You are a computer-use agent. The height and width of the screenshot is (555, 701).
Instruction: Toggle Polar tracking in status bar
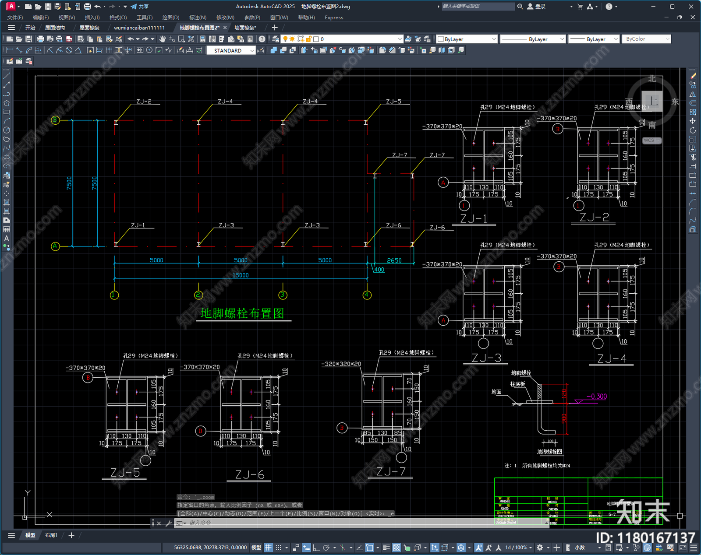tap(326, 548)
